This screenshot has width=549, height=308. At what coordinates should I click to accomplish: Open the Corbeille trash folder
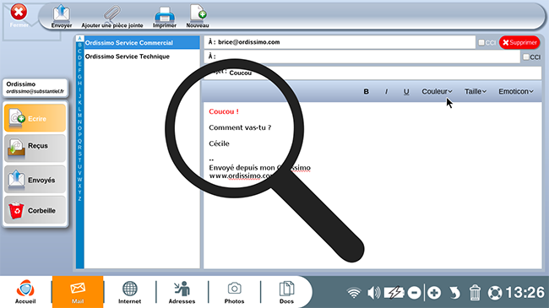coord(35,210)
